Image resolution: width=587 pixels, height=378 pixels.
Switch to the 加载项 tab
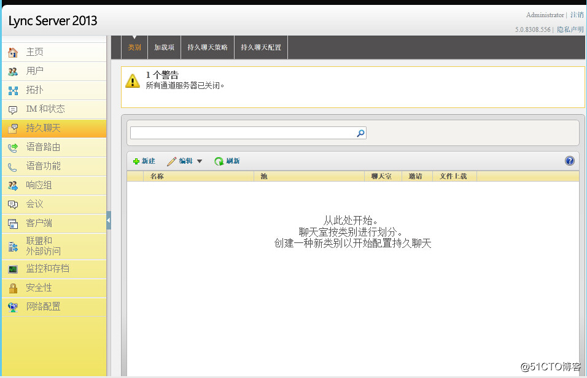(165, 47)
